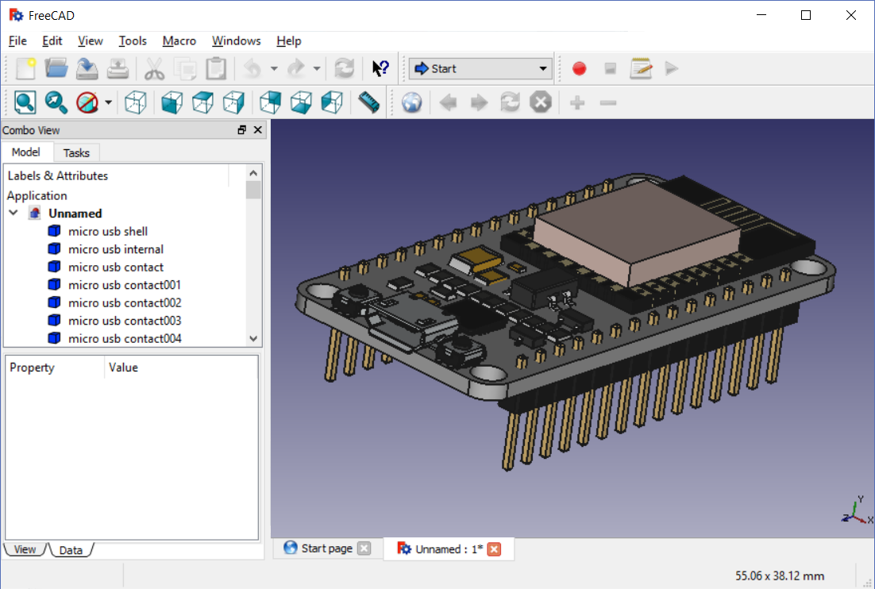The image size is (875, 589).
Task: Select the View property tab
Action: click(25, 549)
